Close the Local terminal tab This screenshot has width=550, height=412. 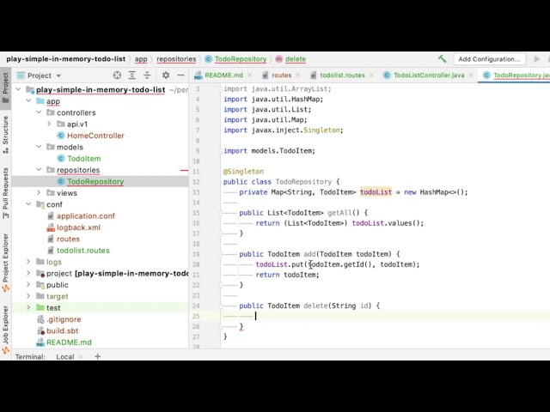coord(80,357)
